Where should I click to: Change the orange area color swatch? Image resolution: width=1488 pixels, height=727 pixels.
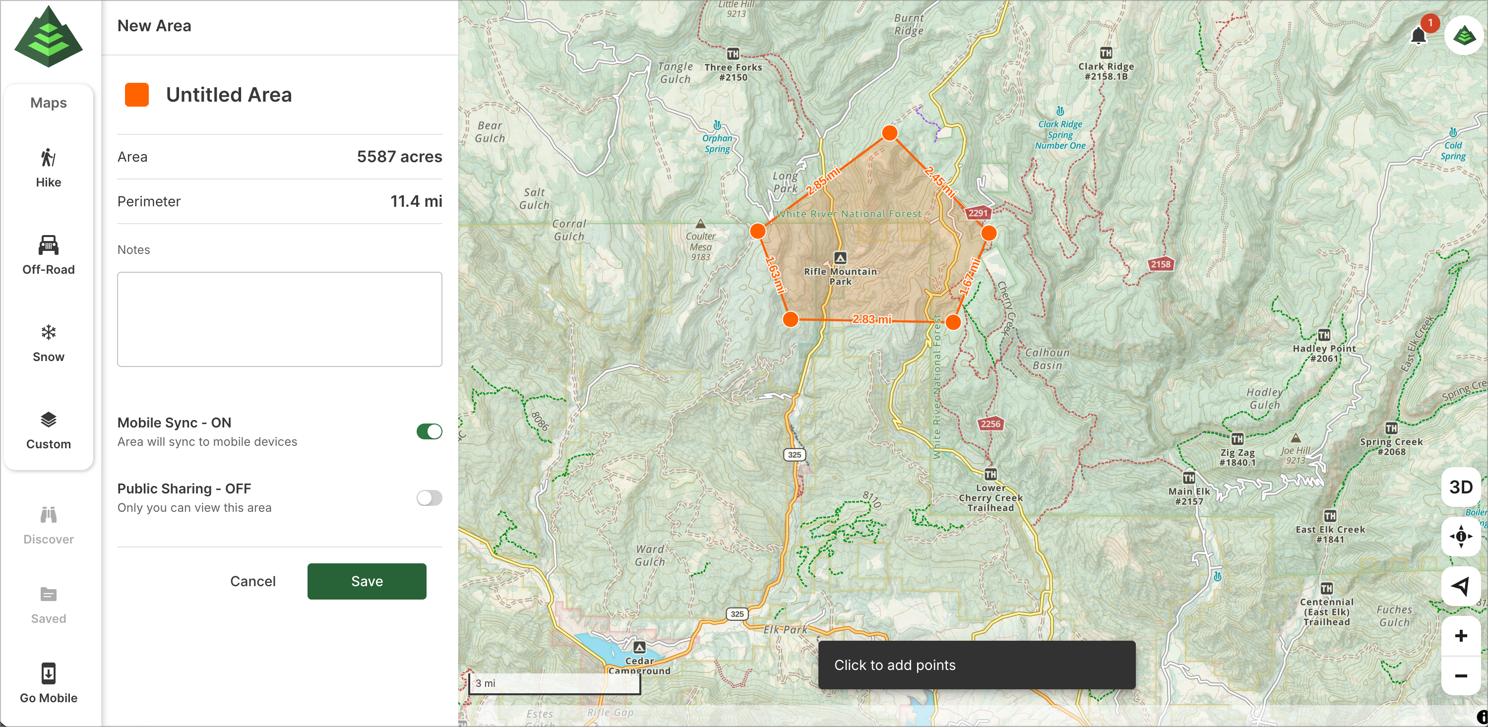click(x=137, y=95)
